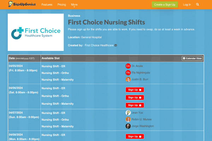Sign up for 04/08 ER shift
Viewport: 212px width, 141px height.
pos(135,136)
